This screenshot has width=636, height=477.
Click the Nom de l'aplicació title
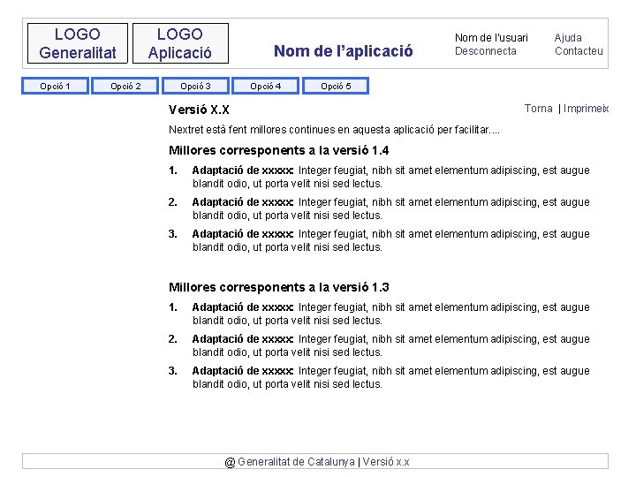(343, 51)
